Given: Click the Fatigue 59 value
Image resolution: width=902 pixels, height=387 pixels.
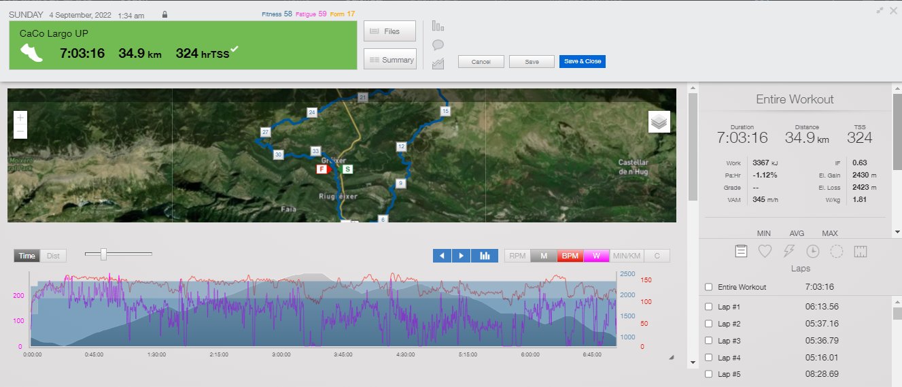Looking at the screenshot, I should [x=311, y=14].
